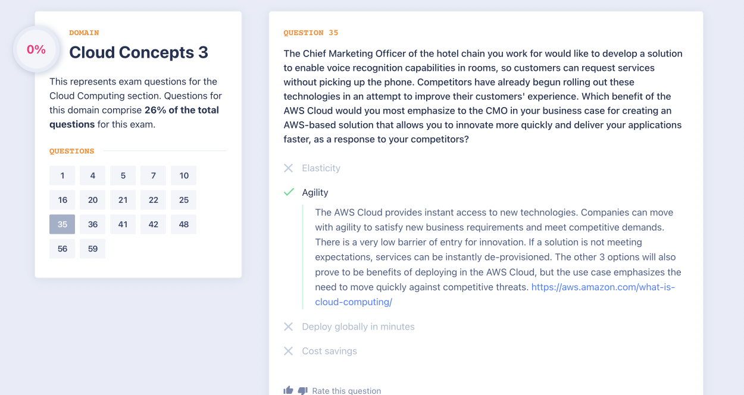Click the X icon beside Deploy globally
Screen dimensions: 744x395
pyautogui.click(x=289, y=327)
